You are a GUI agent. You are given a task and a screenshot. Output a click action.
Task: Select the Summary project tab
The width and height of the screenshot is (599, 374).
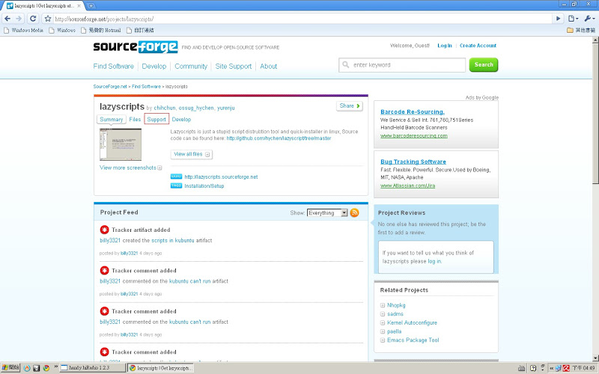coord(111,120)
